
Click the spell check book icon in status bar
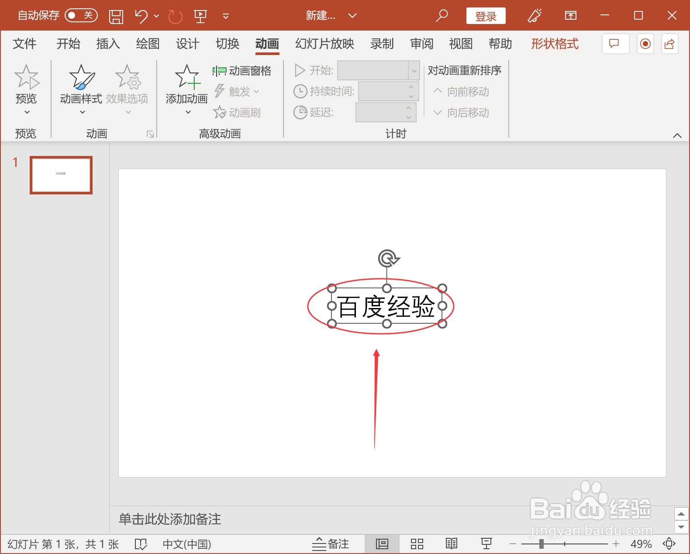(x=141, y=544)
